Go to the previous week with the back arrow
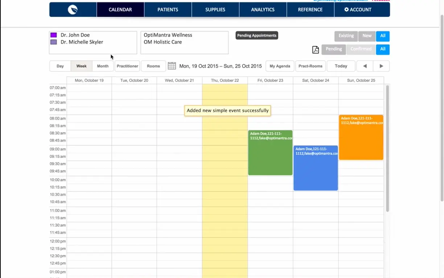Image resolution: width=444 pixels, height=278 pixels. [x=364, y=66]
